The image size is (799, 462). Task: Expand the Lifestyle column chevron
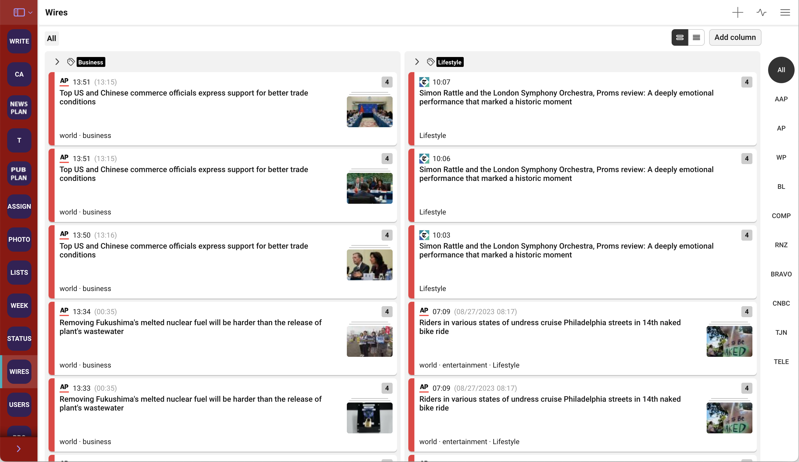point(417,62)
